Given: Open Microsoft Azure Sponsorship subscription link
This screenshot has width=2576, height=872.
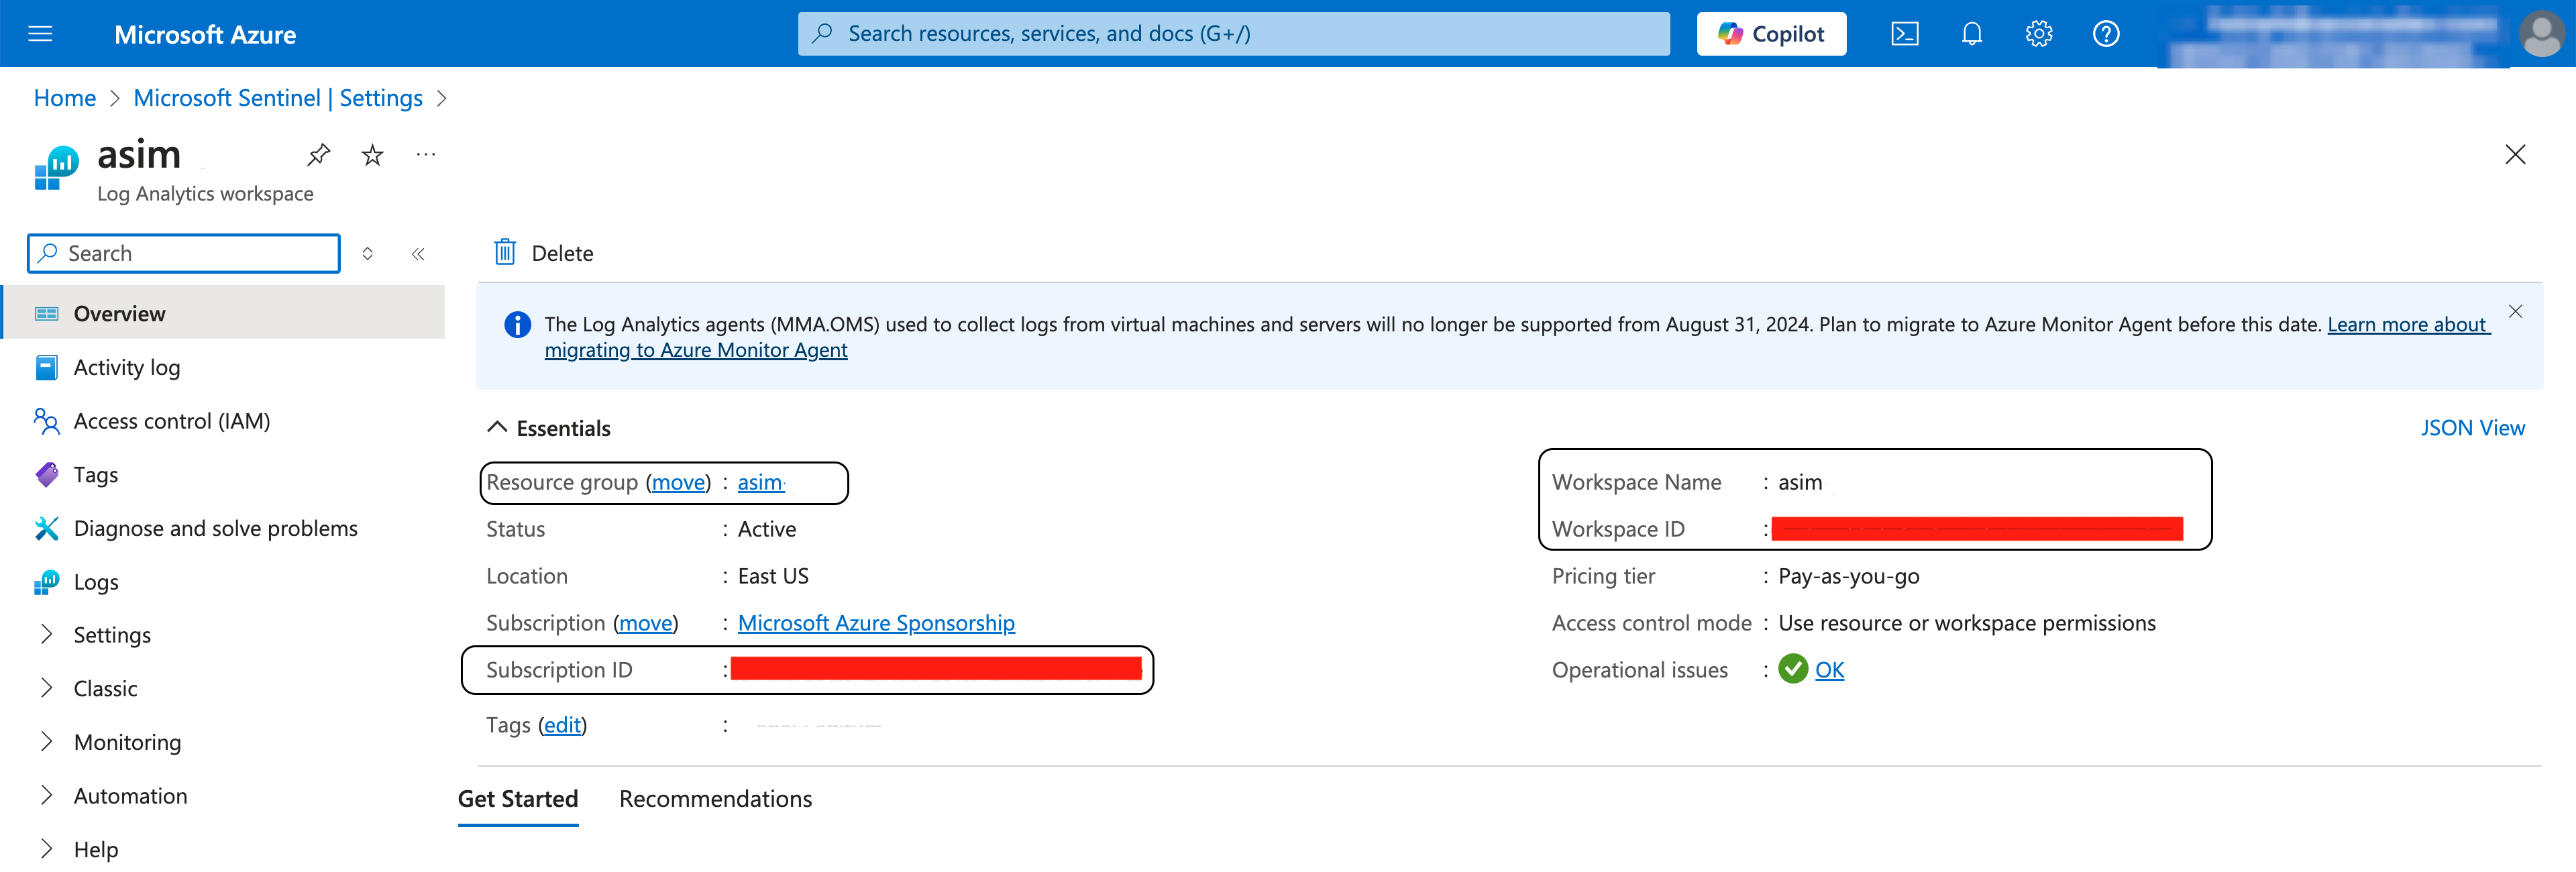Looking at the screenshot, I should (x=876, y=623).
